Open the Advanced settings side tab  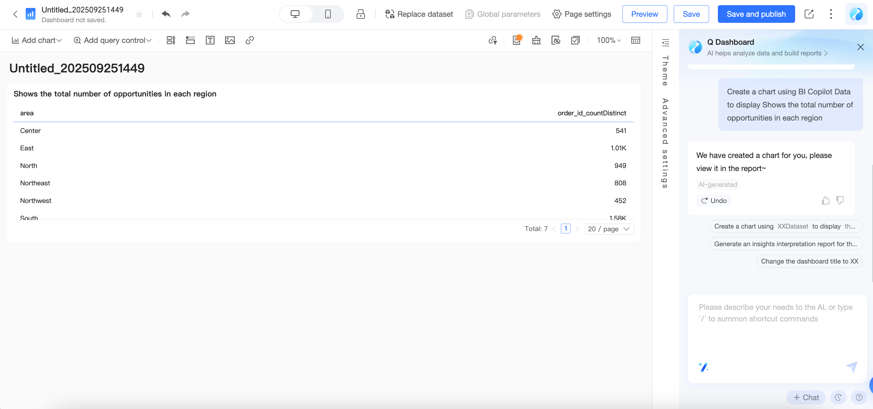coord(665,143)
